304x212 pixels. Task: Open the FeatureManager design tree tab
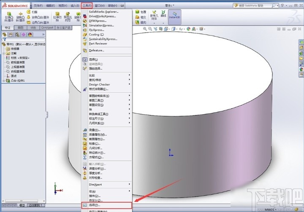pyautogui.click(x=5, y=35)
